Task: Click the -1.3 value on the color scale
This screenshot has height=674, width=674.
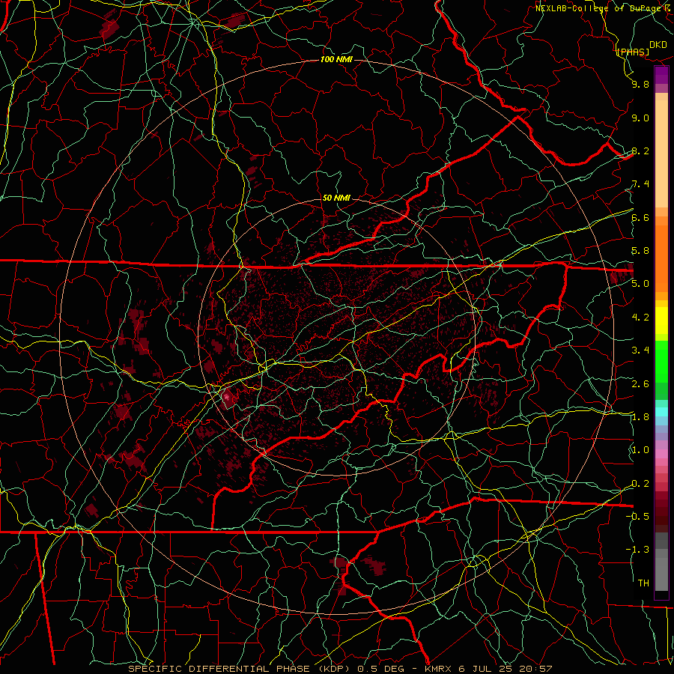Action: point(637,550)
